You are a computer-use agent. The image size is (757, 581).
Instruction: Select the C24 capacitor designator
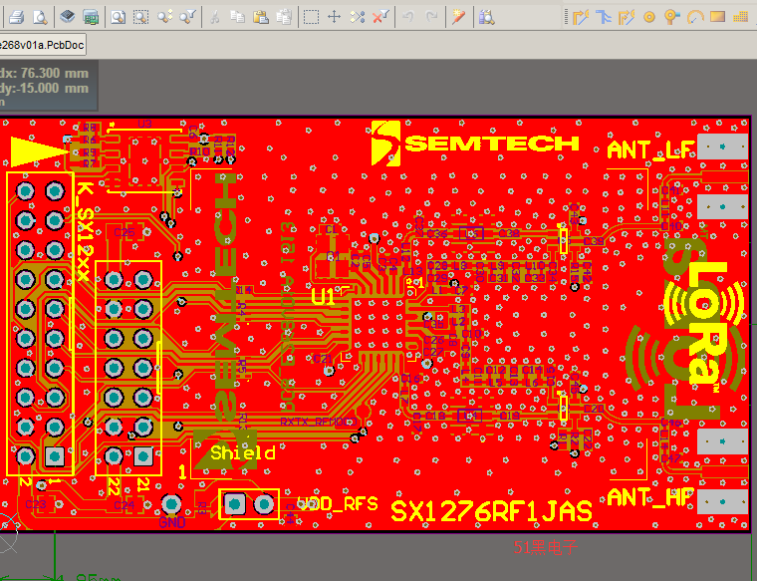[125, 505]
